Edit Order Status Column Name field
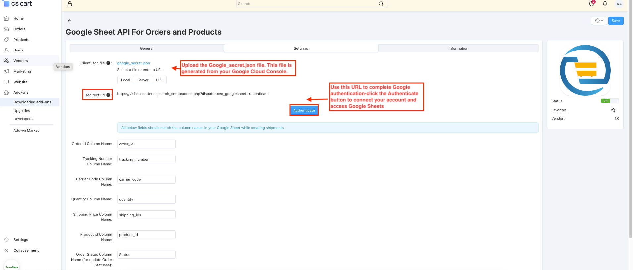This screenshot has height=270, width=633. 147,255
